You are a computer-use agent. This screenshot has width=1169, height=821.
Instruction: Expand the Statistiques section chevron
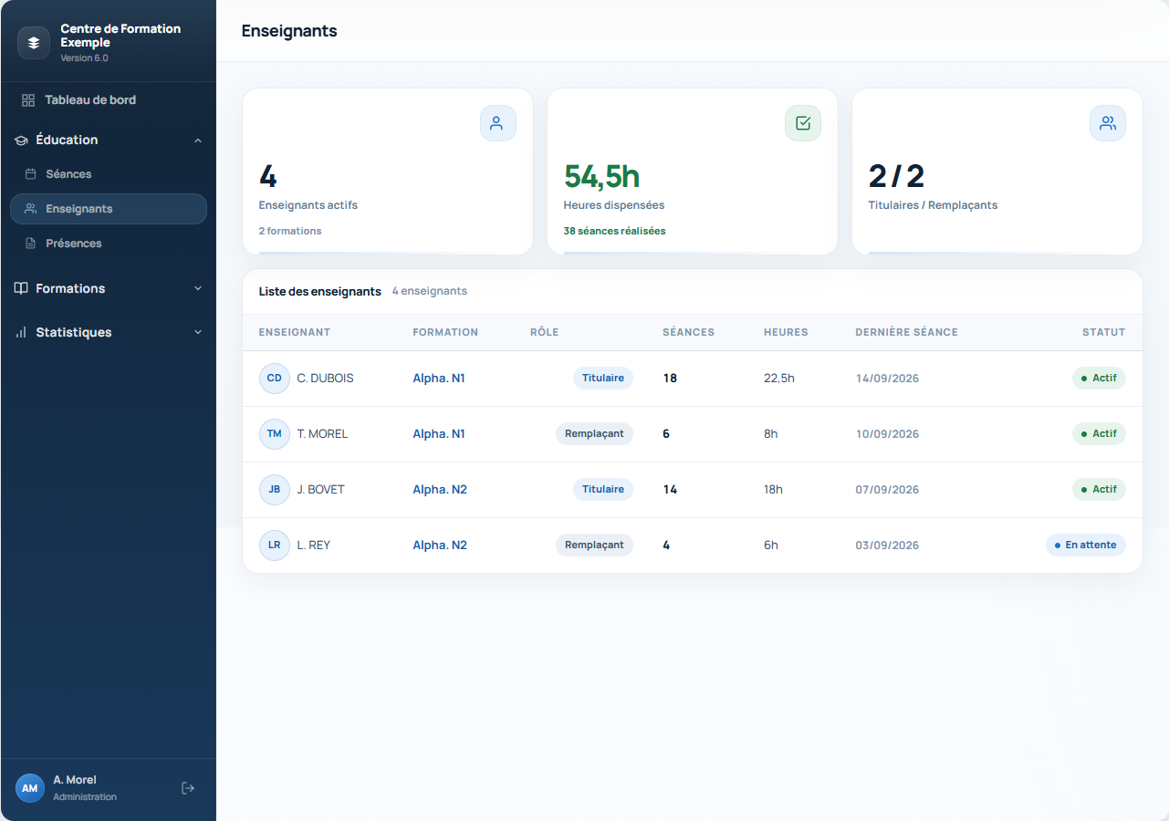[198, 332]
